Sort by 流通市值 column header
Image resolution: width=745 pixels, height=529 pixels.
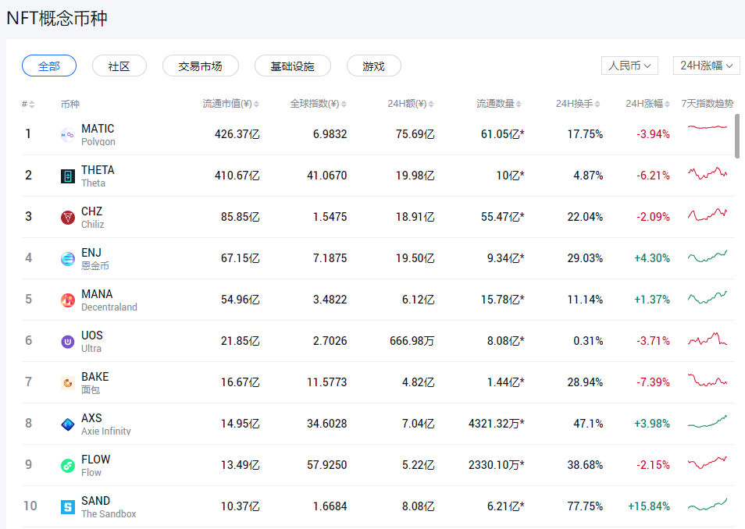[230, 104]
